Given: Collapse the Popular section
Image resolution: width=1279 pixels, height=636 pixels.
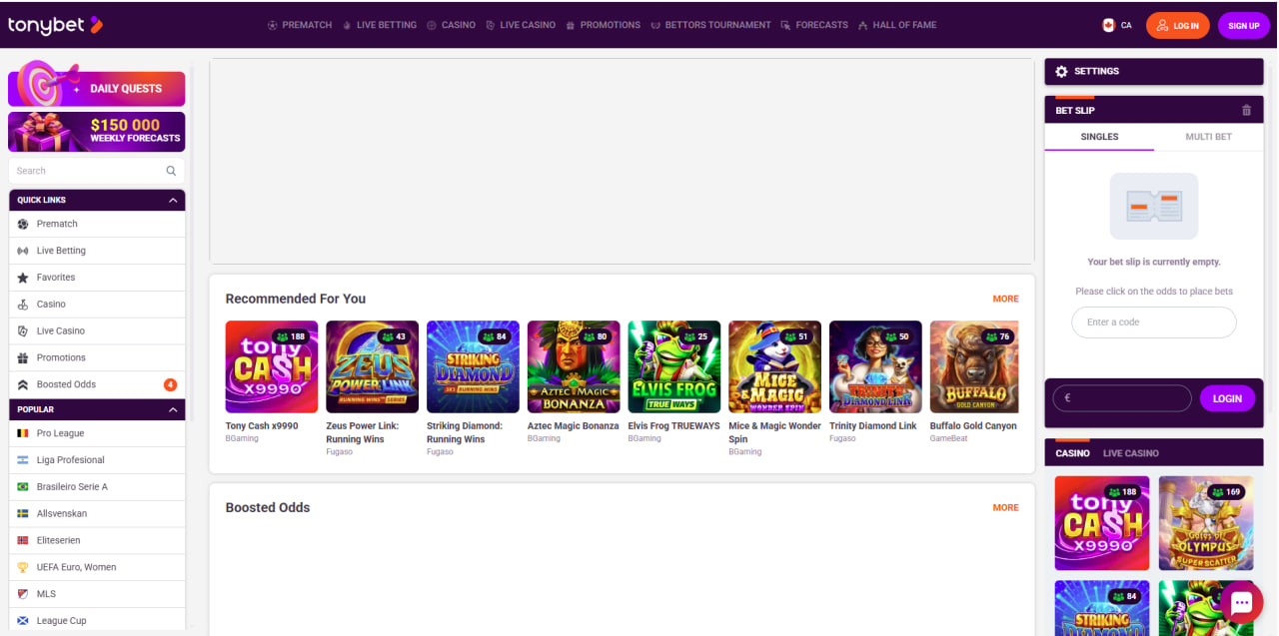Looking at the screenshot, I should (x=173, y=409).
